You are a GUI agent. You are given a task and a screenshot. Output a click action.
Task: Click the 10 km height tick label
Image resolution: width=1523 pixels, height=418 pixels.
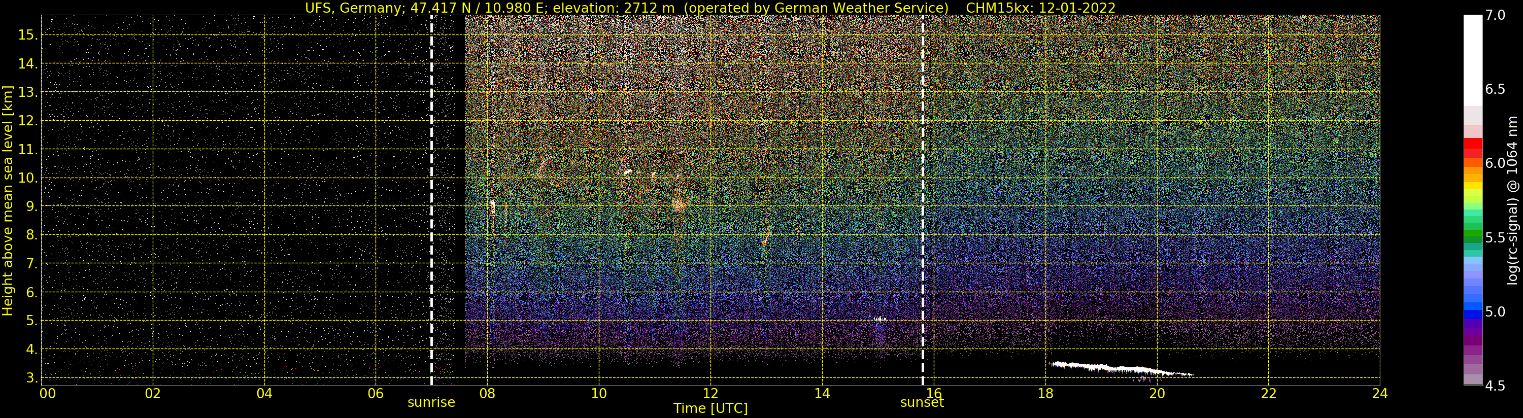(x=28, y=179)
